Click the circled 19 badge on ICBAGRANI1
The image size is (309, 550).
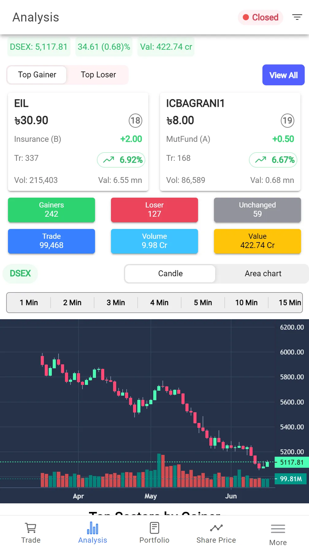288,121
